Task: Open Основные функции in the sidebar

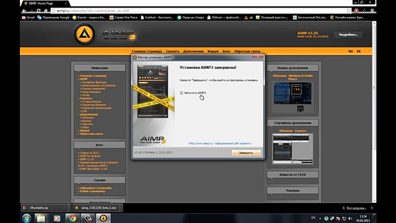Action: point(94,82)
